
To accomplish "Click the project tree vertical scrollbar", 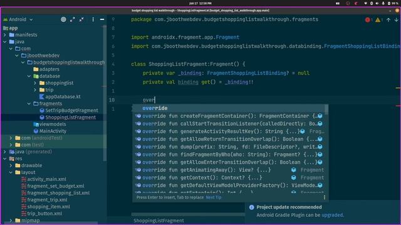I will click(105, 93).
